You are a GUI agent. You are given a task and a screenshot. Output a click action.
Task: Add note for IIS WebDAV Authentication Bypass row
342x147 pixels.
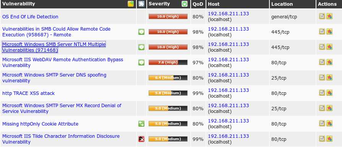[x=322, y=62]
